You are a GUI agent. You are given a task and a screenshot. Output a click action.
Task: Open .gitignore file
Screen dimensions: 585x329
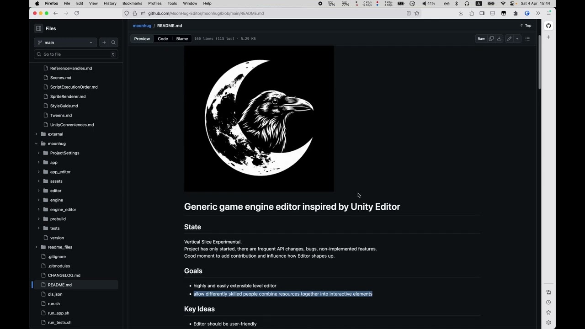(57, 257)
